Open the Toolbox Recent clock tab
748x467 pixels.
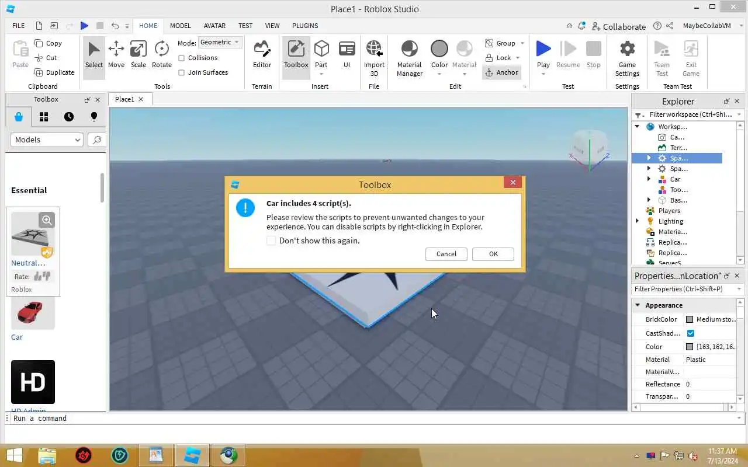coord(69,117)
